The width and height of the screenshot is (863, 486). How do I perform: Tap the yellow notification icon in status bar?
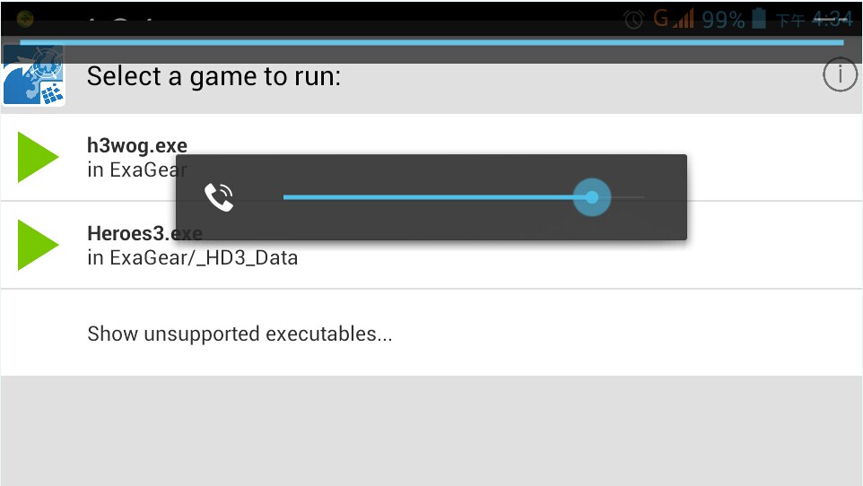tap(25, 19)
